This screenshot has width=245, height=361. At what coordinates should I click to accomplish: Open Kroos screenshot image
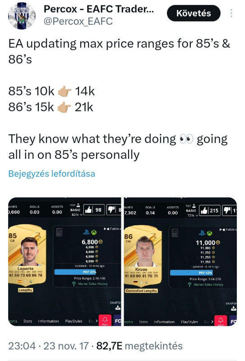coord(180,262)
